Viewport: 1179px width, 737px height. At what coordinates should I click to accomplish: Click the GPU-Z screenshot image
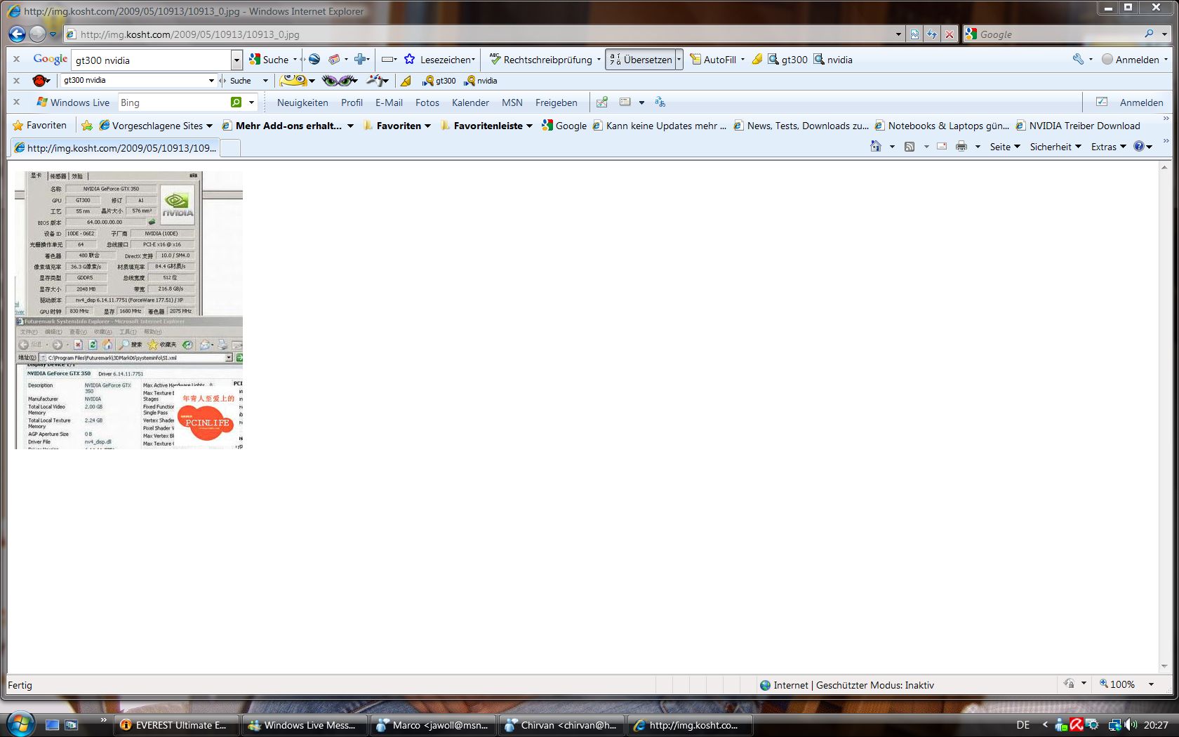pyautogui.click(x=129, y=310)
